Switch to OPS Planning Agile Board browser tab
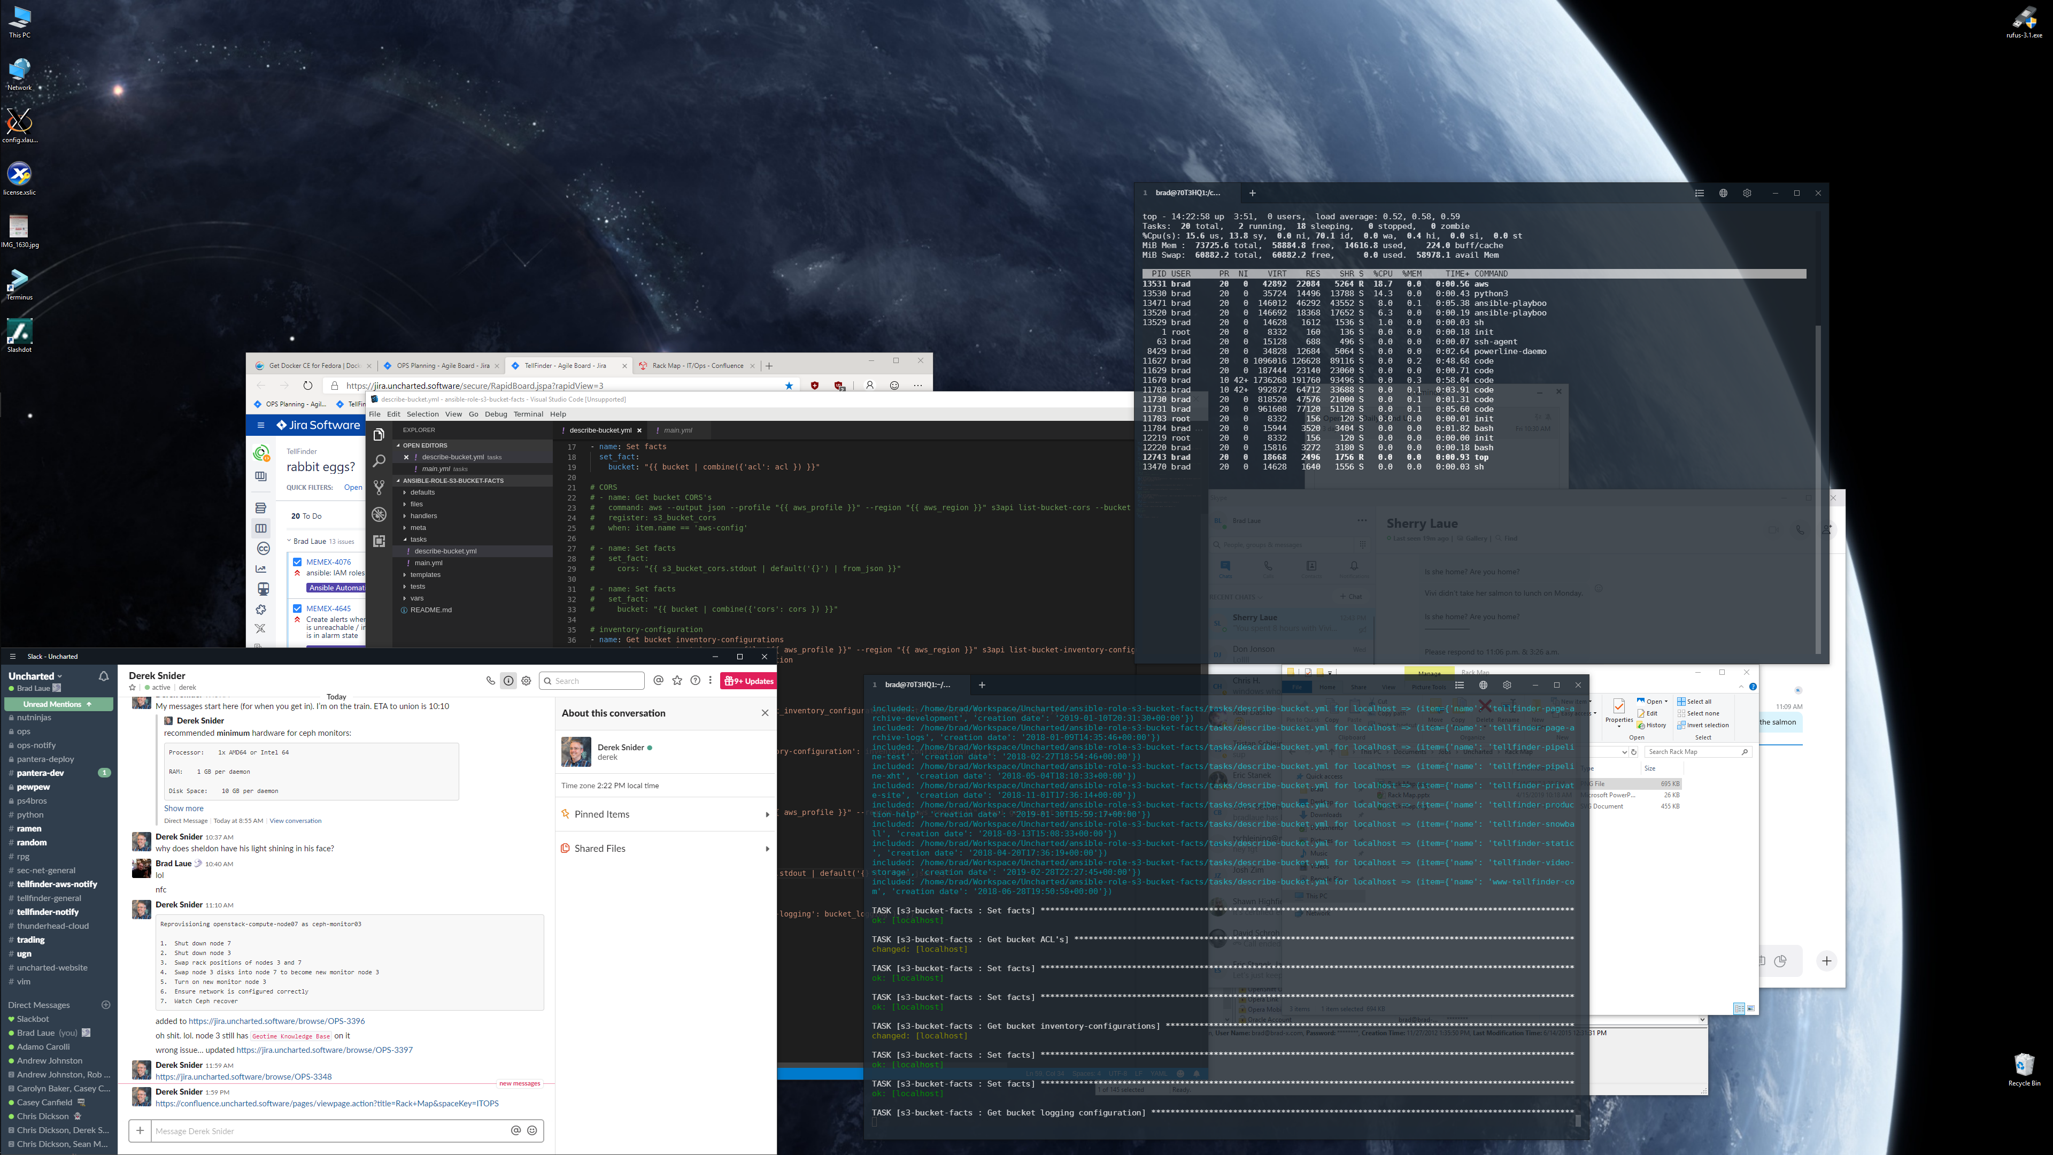 tap(442, 366)
